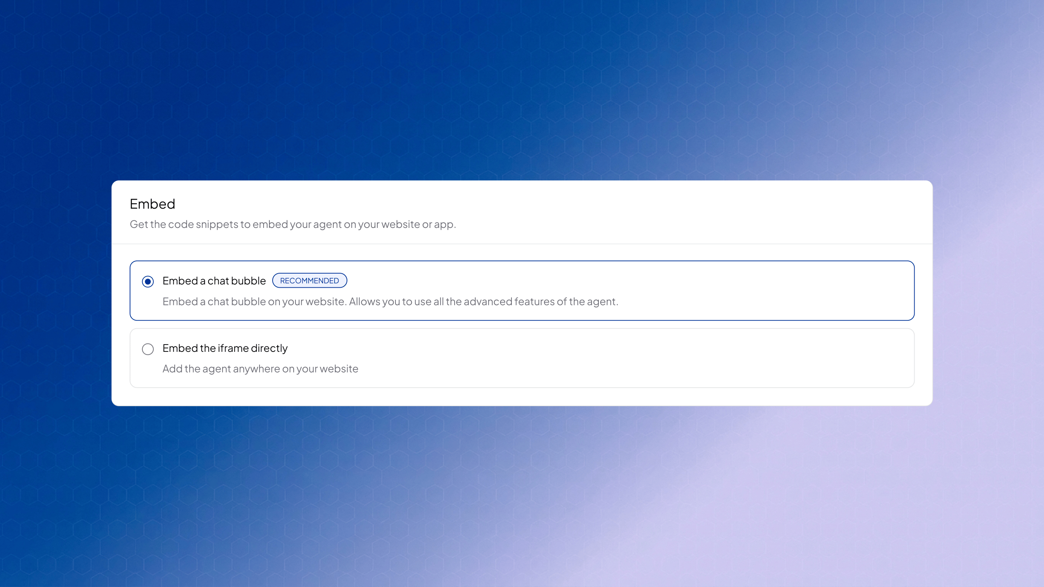1044x587 pixels.
Task: Click the 'Embed' heading
Action: (x=152, y=204)
